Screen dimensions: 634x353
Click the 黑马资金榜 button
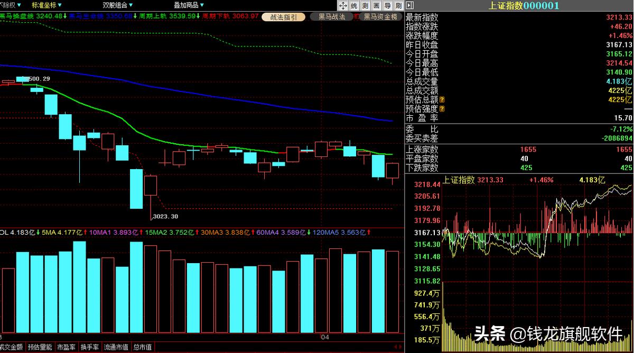pos(380,16)
